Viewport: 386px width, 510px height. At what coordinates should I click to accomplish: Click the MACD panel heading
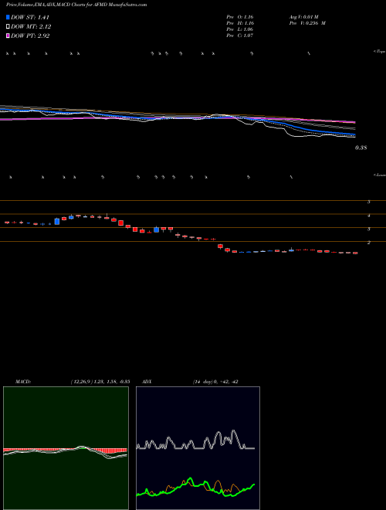click(x=23, y=382)
